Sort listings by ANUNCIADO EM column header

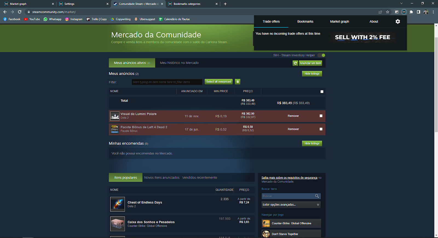[192, 91]
